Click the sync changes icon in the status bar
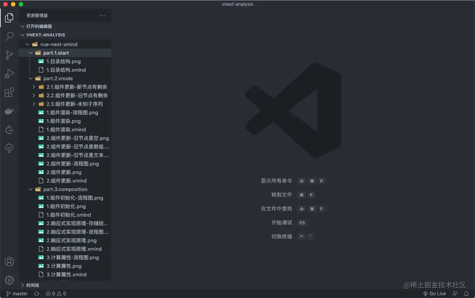 (x=36, y=293)
